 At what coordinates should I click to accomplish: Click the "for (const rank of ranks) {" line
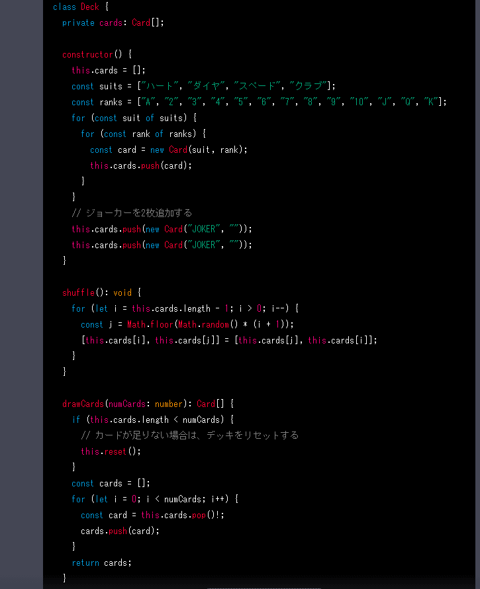click(144, 134)
